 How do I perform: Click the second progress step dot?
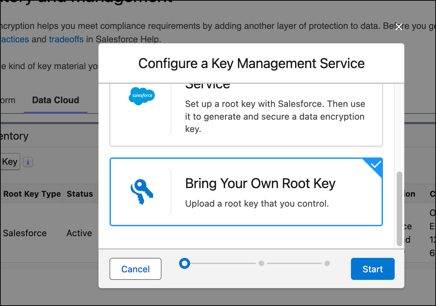pyautogui.click(x=261, y=263)
